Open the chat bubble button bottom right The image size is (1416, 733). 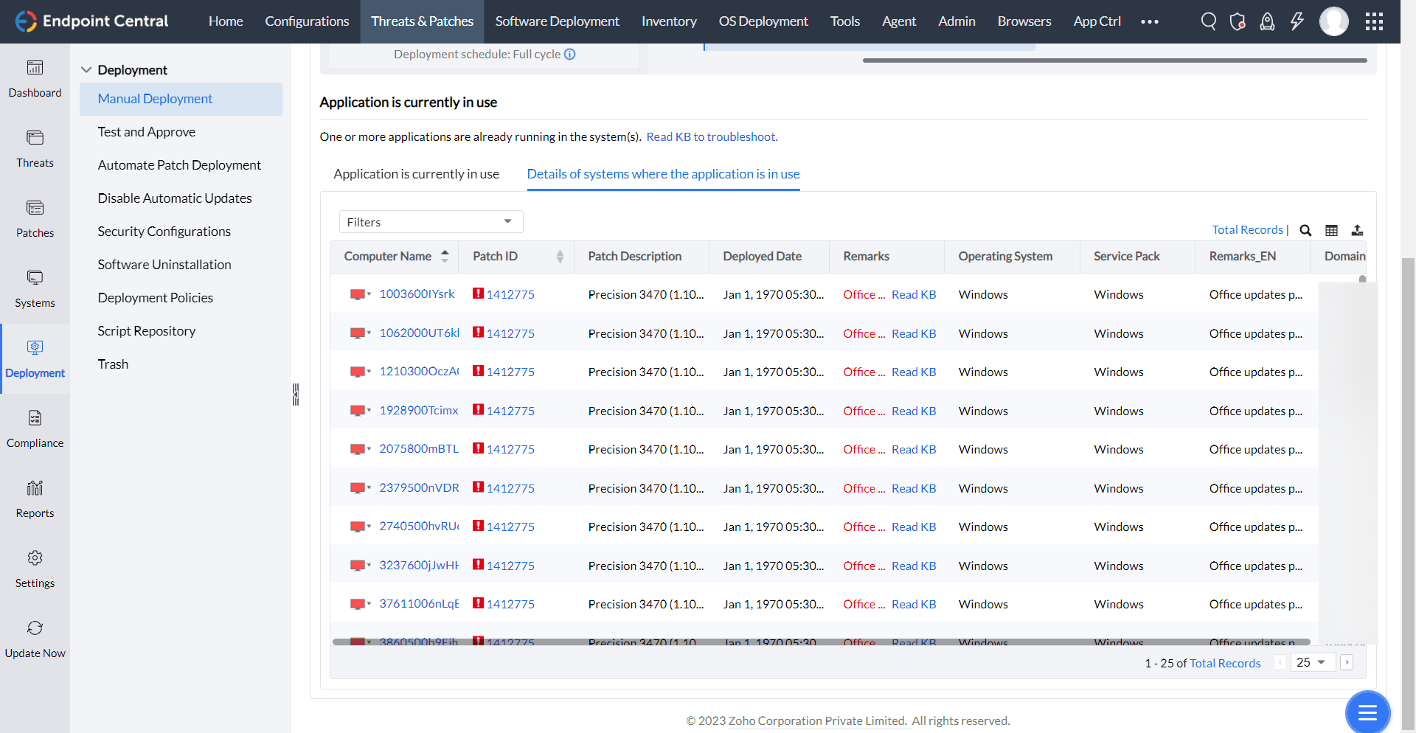tap(1367, 712)
